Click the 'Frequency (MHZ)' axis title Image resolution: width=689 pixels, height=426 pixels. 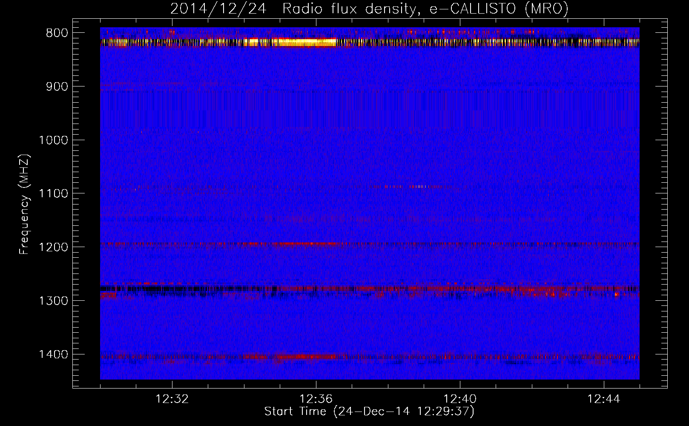24,204
